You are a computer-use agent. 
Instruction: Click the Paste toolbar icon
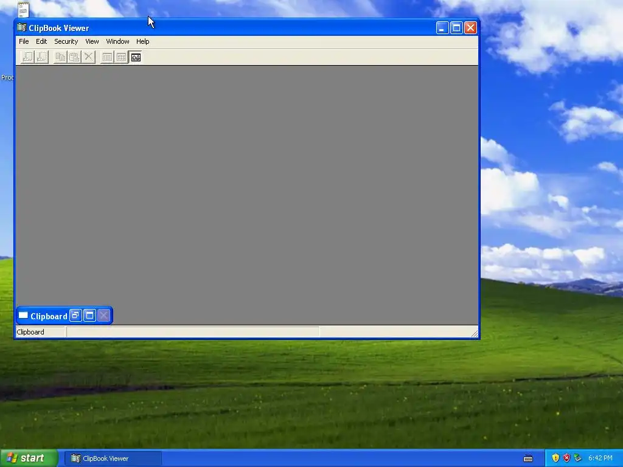[x=74, y=57]
